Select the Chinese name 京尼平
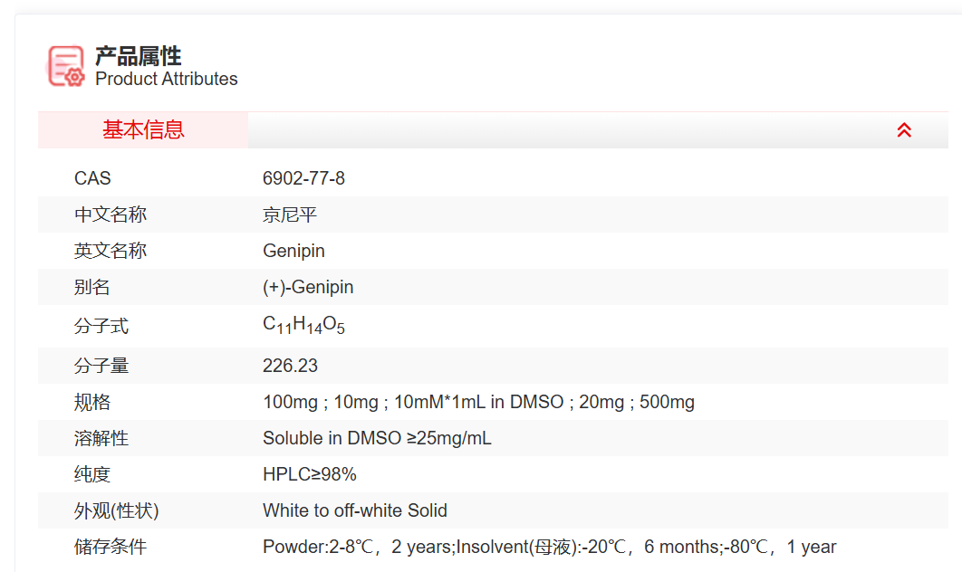Screen dimensions: 962x572 coord(290,214)
